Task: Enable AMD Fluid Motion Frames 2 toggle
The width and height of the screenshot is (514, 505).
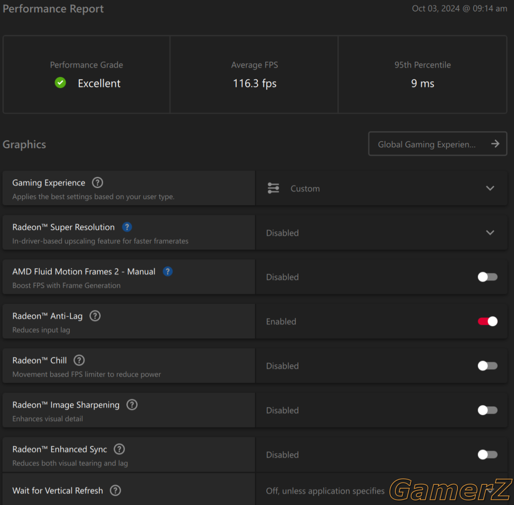Action: [x=487, y=277]
